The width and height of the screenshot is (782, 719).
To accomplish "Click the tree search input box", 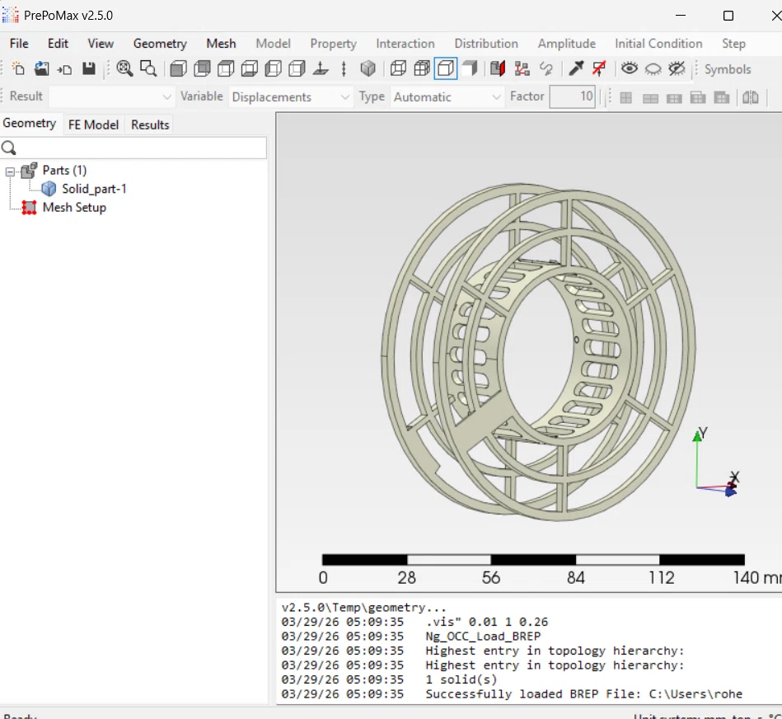I will (133, 148).
